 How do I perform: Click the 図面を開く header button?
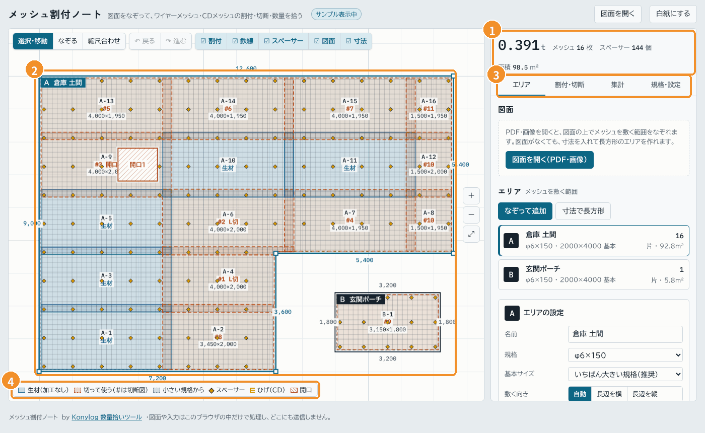click(618, 14)
